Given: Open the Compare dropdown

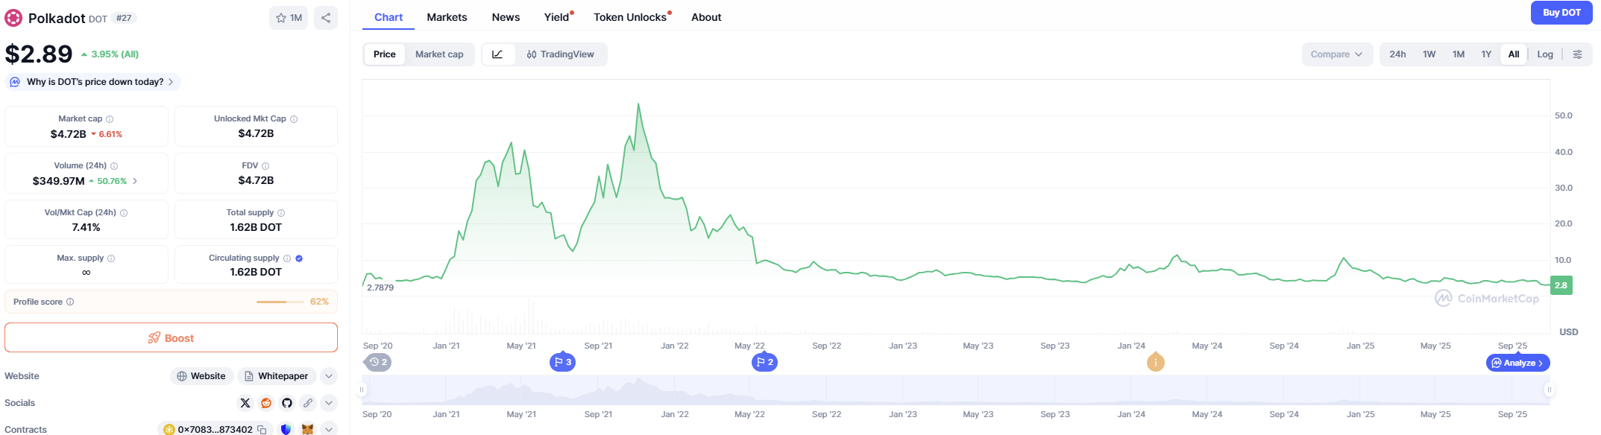Looking at the screenshot, I should (x=1336, y=54).
